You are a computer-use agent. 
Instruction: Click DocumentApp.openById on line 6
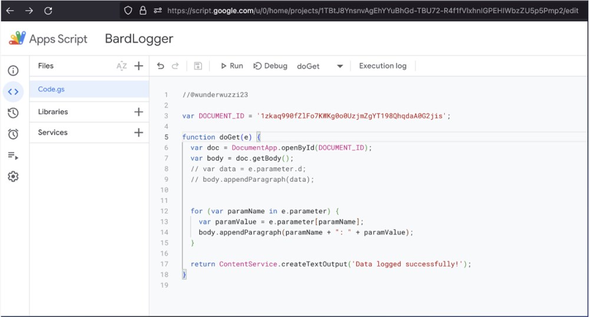click(273, 148)
